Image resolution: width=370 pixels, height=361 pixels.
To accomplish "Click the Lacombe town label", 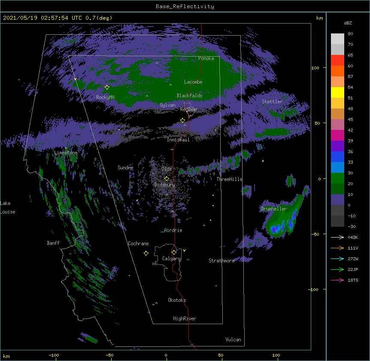I will coord(193,82).
